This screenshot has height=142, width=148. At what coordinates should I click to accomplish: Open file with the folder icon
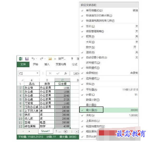tap(50, 59)
